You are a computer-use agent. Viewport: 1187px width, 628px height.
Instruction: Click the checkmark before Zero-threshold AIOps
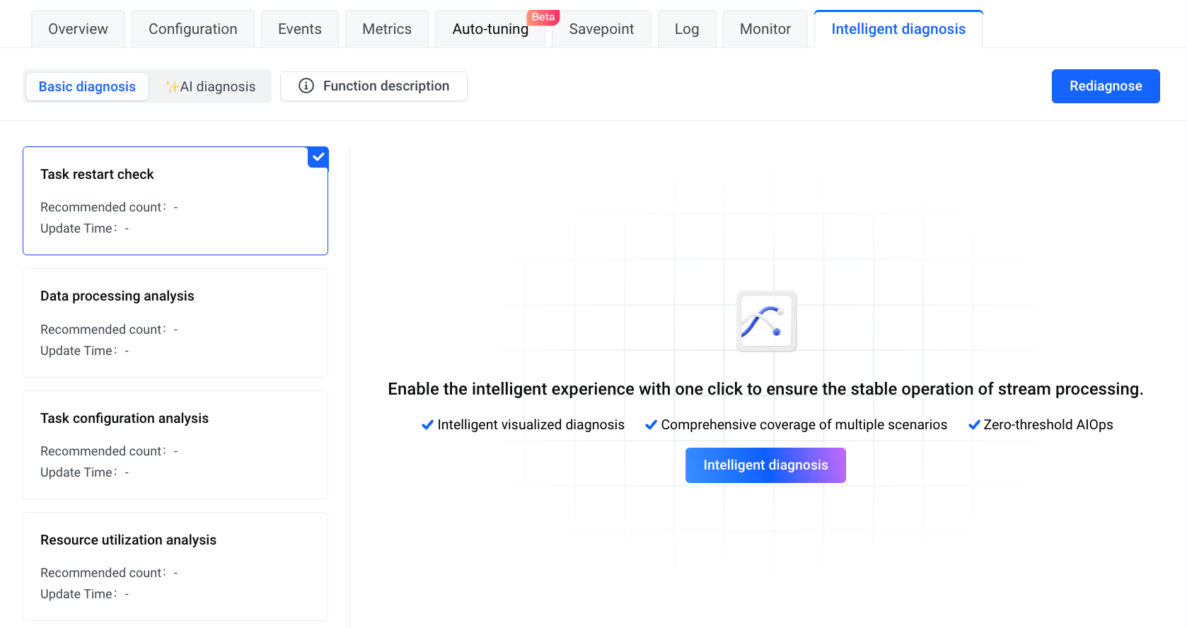[x=974, y=425]
